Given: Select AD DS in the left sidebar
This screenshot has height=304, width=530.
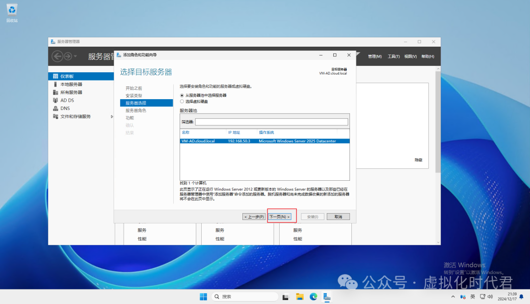Looking at the screenshot, I should [67, 100].
